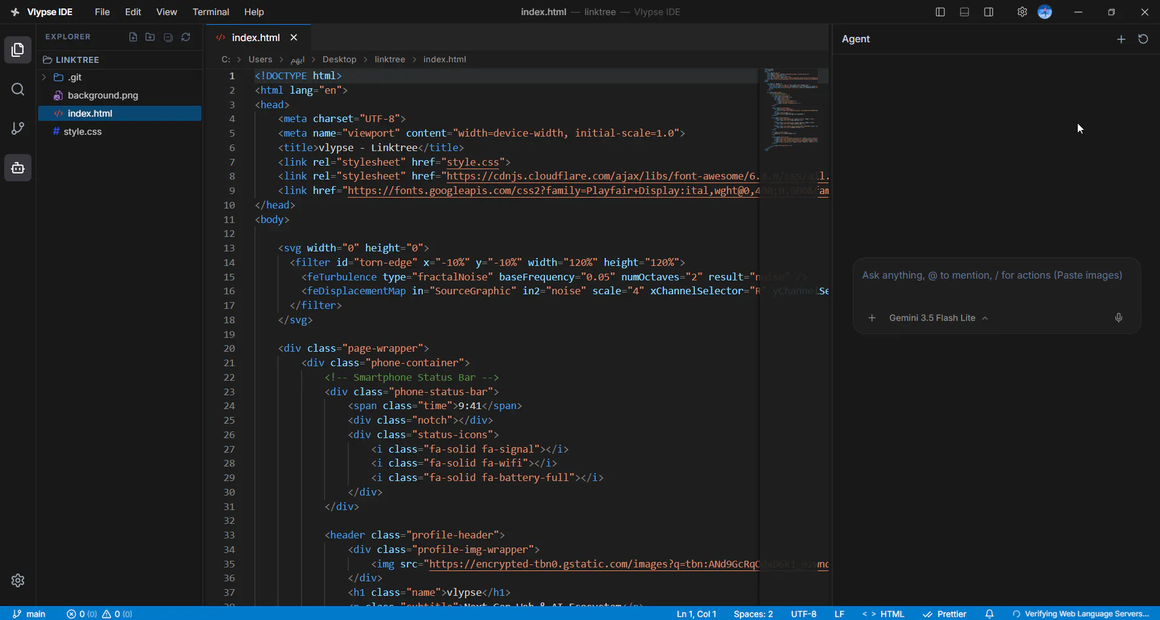Click the Vlypse IDE logo icon
Viewport: 1160px width, 620px height.
[15, 12]
